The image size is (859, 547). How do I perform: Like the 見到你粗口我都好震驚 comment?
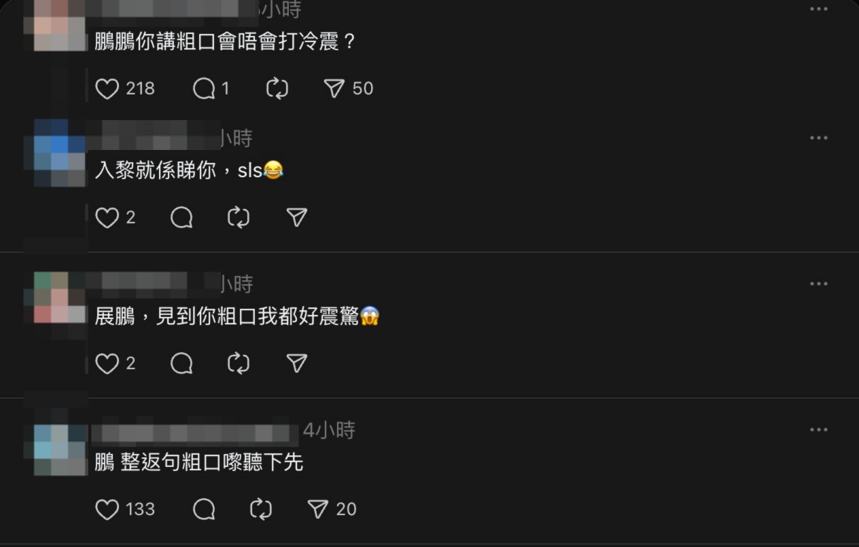click(107, 364)
